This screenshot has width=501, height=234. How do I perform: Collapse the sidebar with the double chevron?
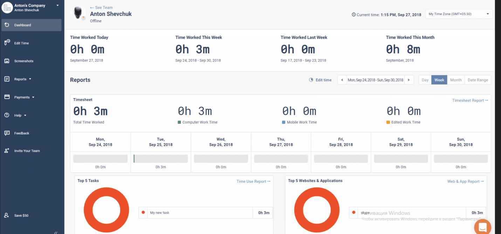[x=56, y=232]
